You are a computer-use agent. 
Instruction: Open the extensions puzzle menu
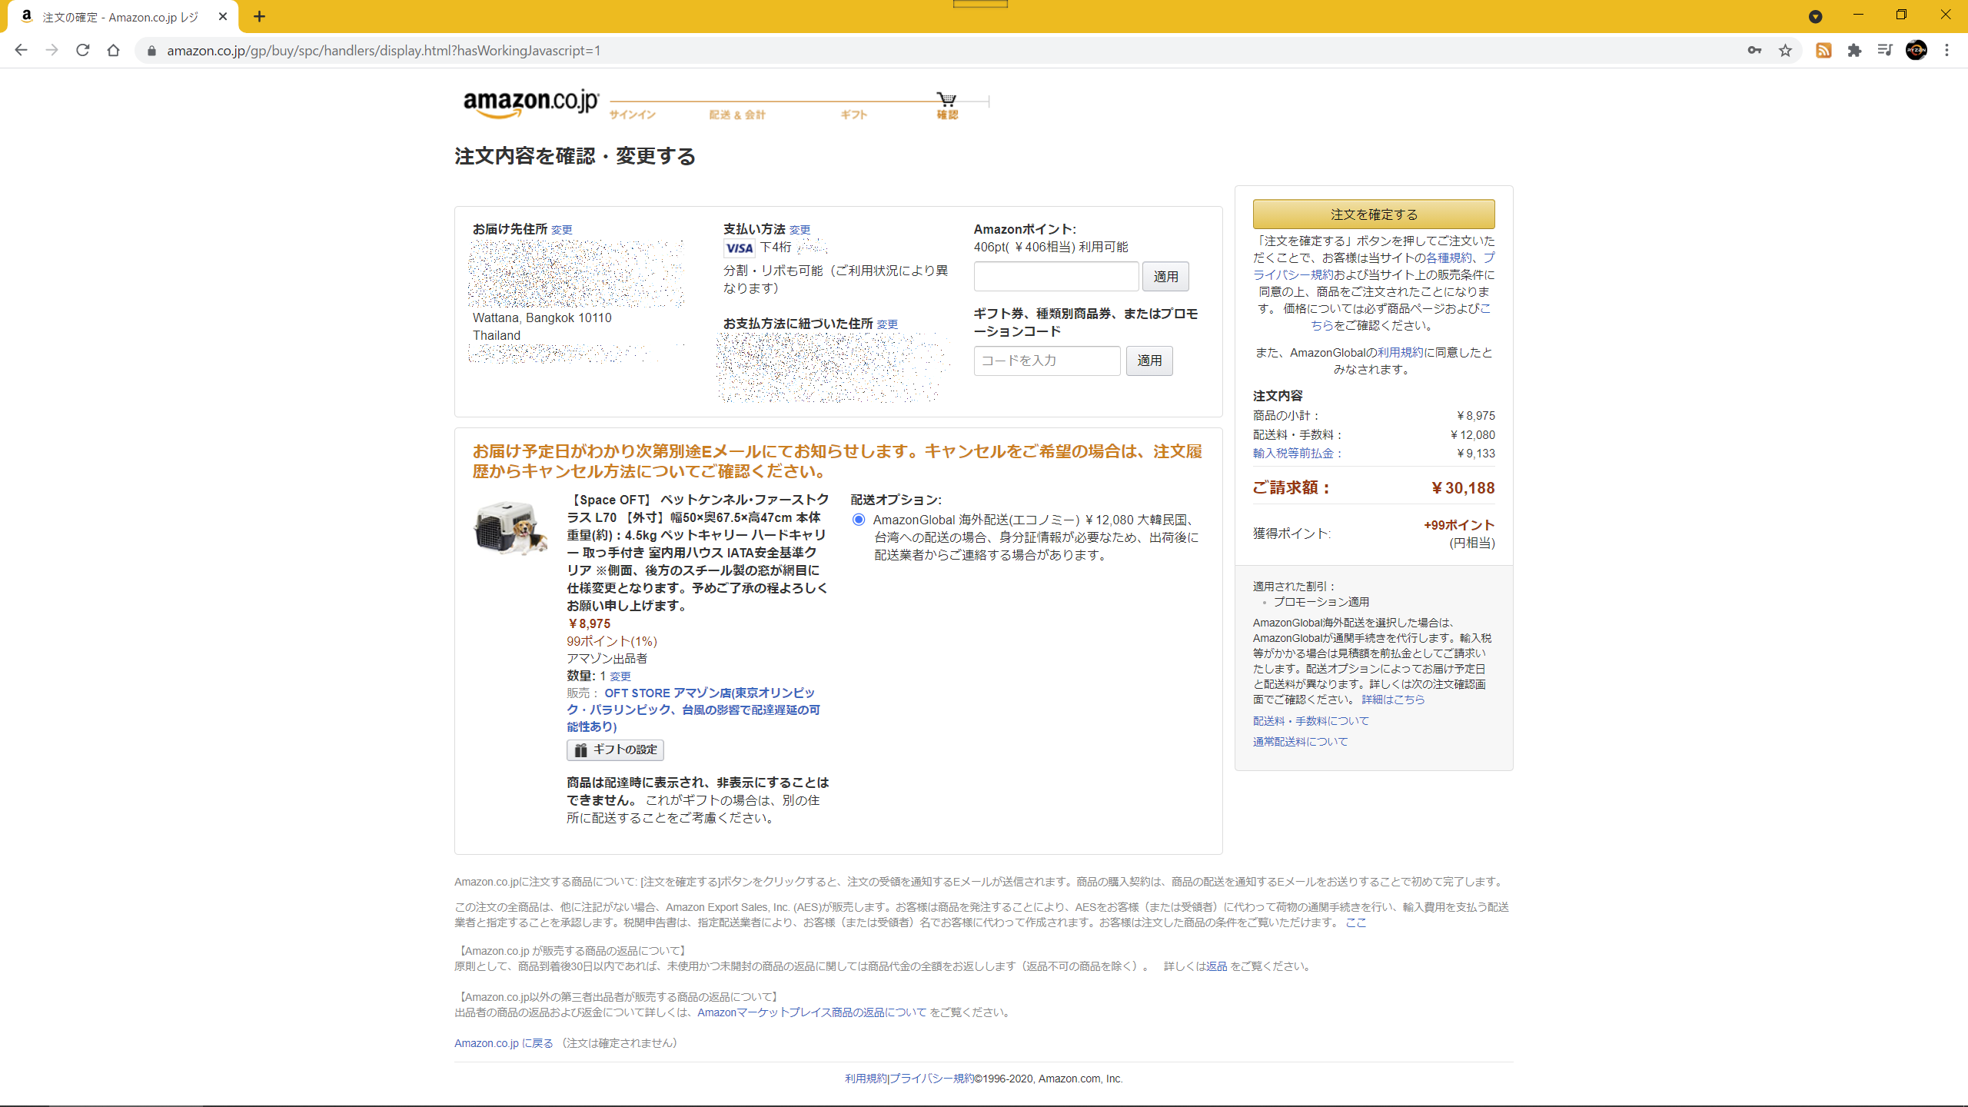[1854, 50]
